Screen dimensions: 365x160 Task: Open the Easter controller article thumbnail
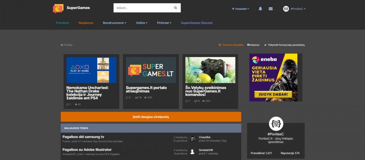pos(210,70)
